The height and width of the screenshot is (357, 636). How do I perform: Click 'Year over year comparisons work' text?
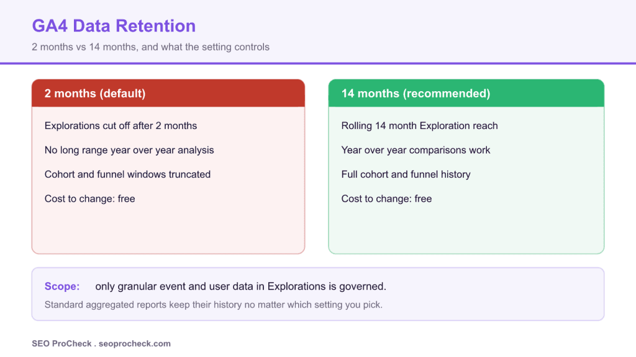coord(416,150)
